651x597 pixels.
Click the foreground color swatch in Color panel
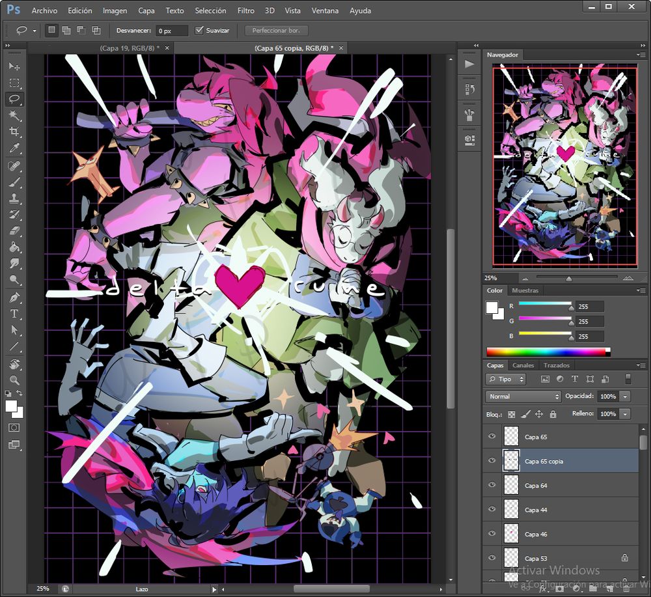click(x=492, y=307)
